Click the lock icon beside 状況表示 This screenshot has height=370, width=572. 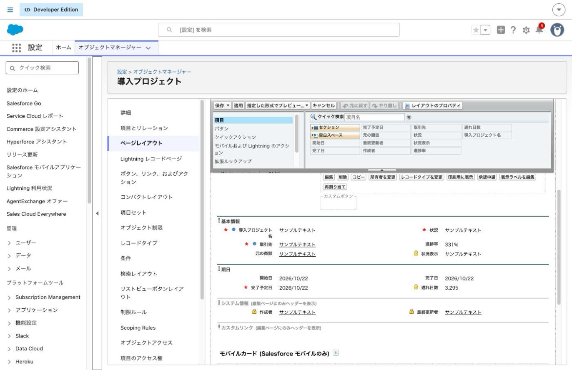tap(416, 253)
